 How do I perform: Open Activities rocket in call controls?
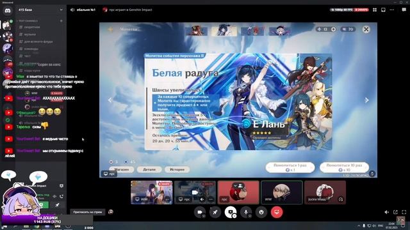[215, 212]
